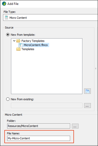Select the New from existing radio button

pyautogui.click(x=8, y=99)
